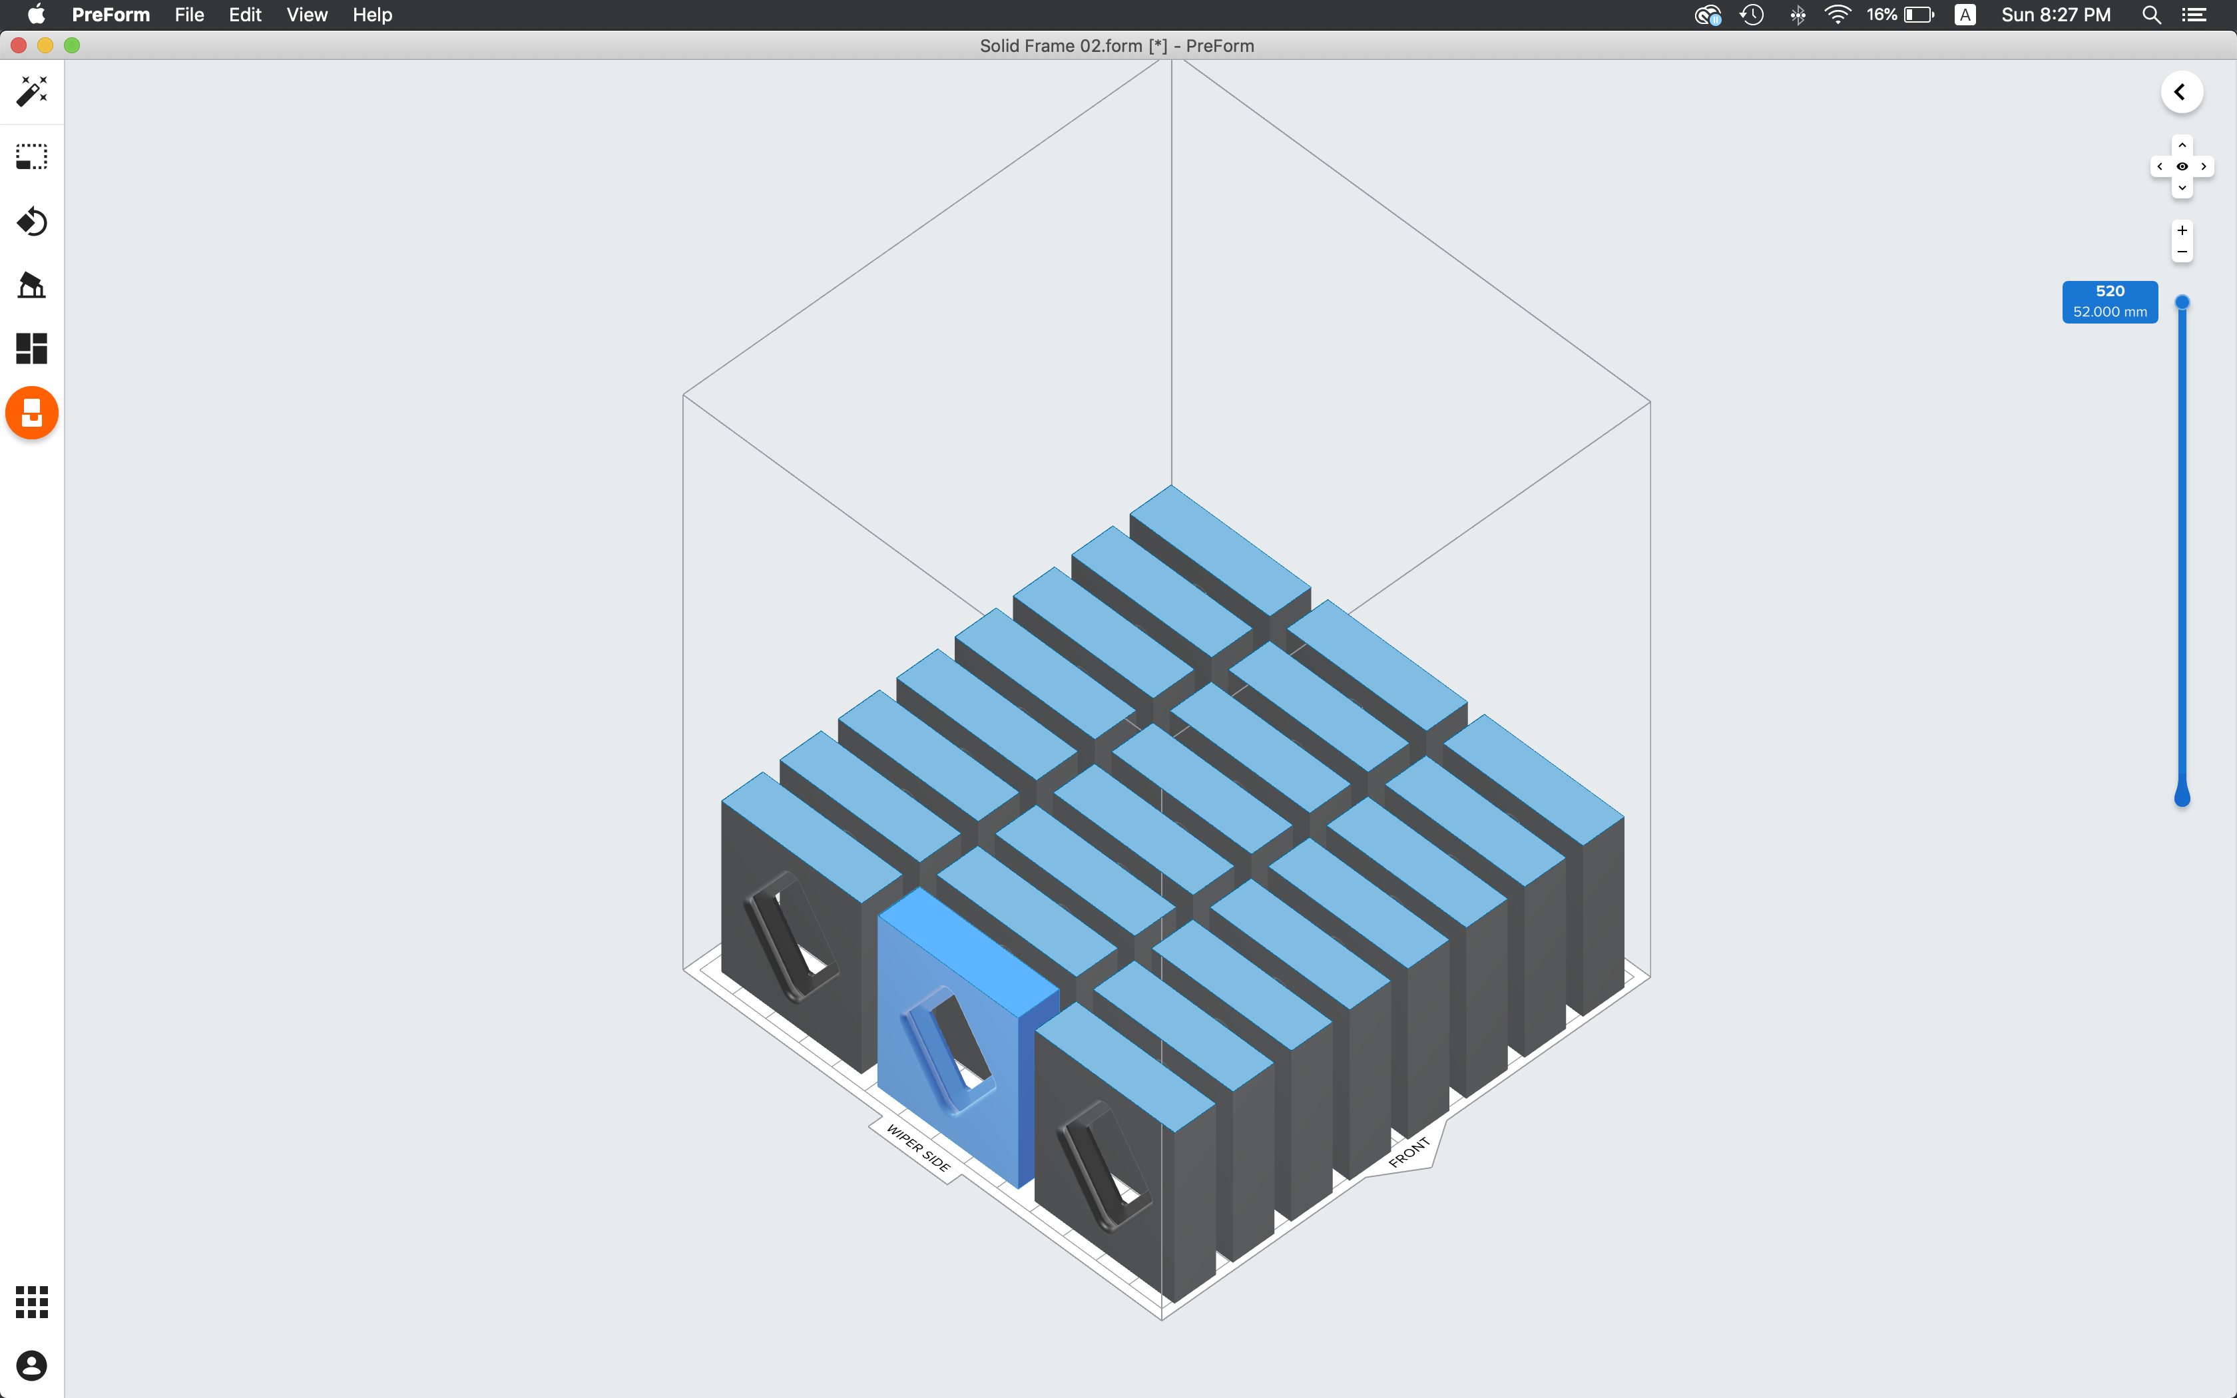2237x1398 pixels.
Task: Reset view with the eye icon
Action: [2182, 166]
